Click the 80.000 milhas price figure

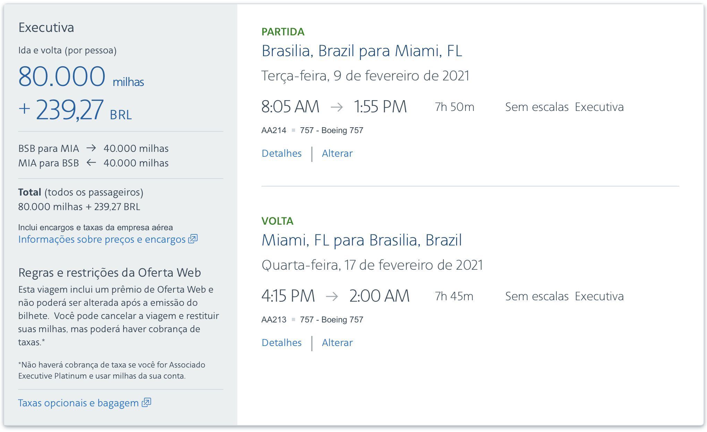coord(81,77)
